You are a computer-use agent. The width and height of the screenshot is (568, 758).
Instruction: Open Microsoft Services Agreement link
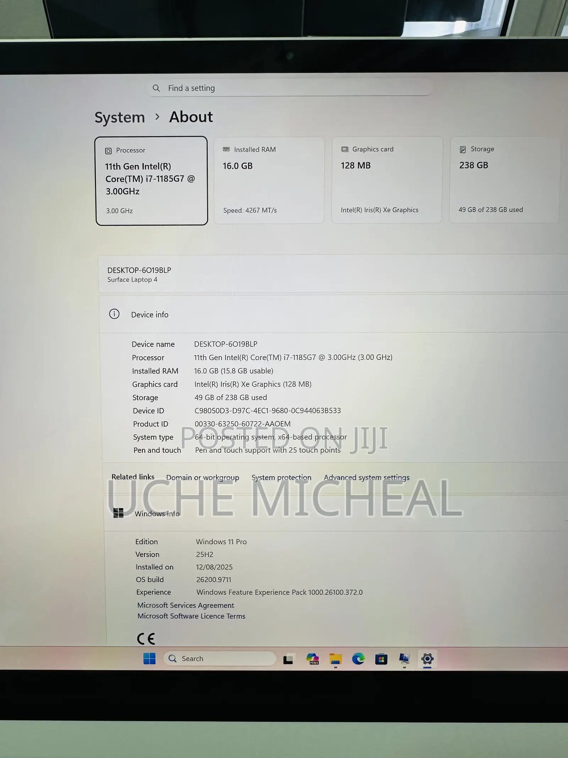tap(186, 605)
